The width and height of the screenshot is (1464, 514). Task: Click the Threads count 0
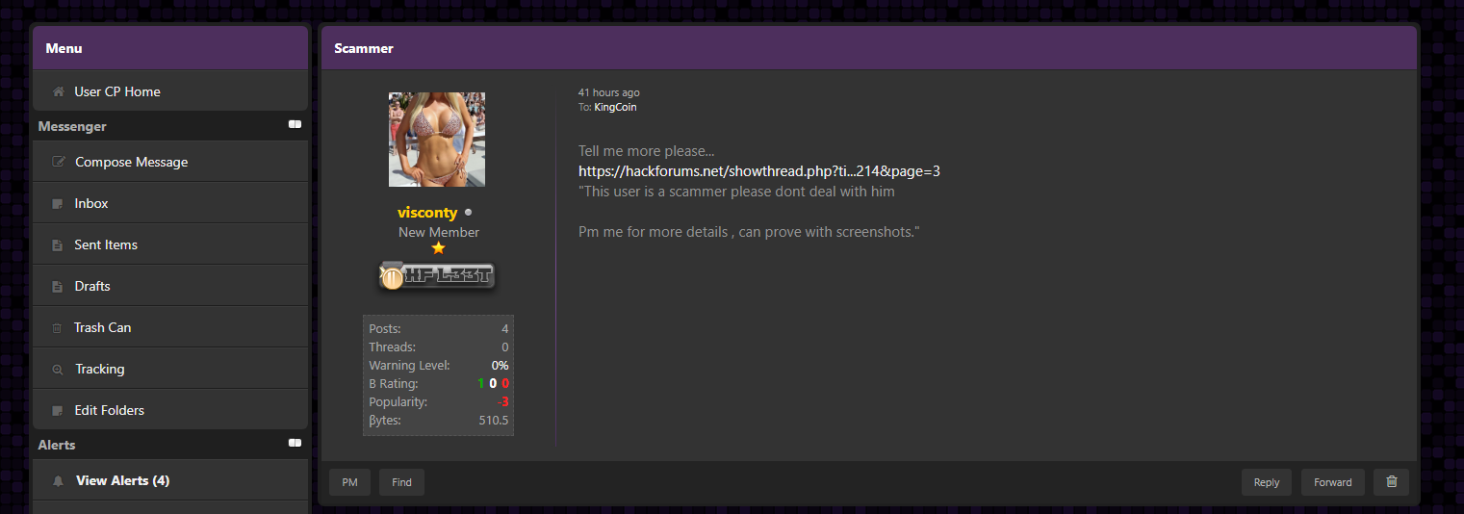coord(505,347)
